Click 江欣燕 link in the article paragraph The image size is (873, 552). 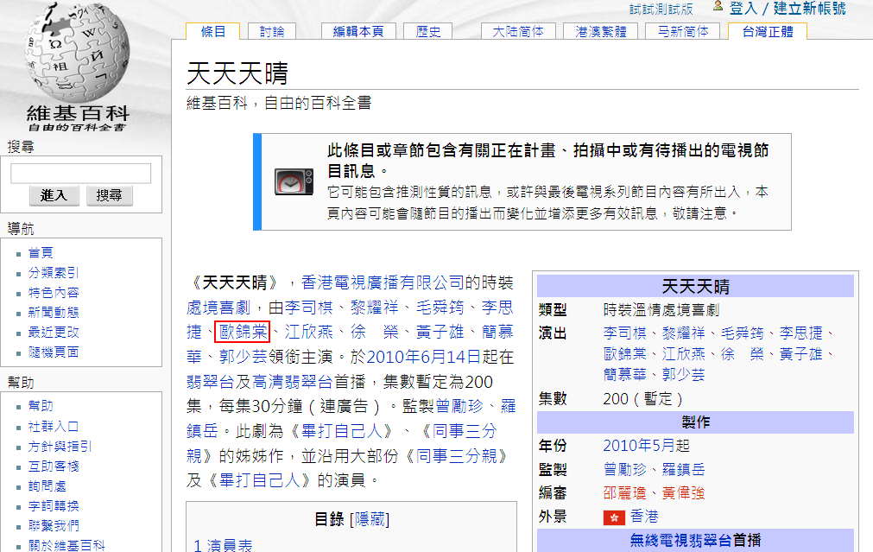tap(309, 332)
